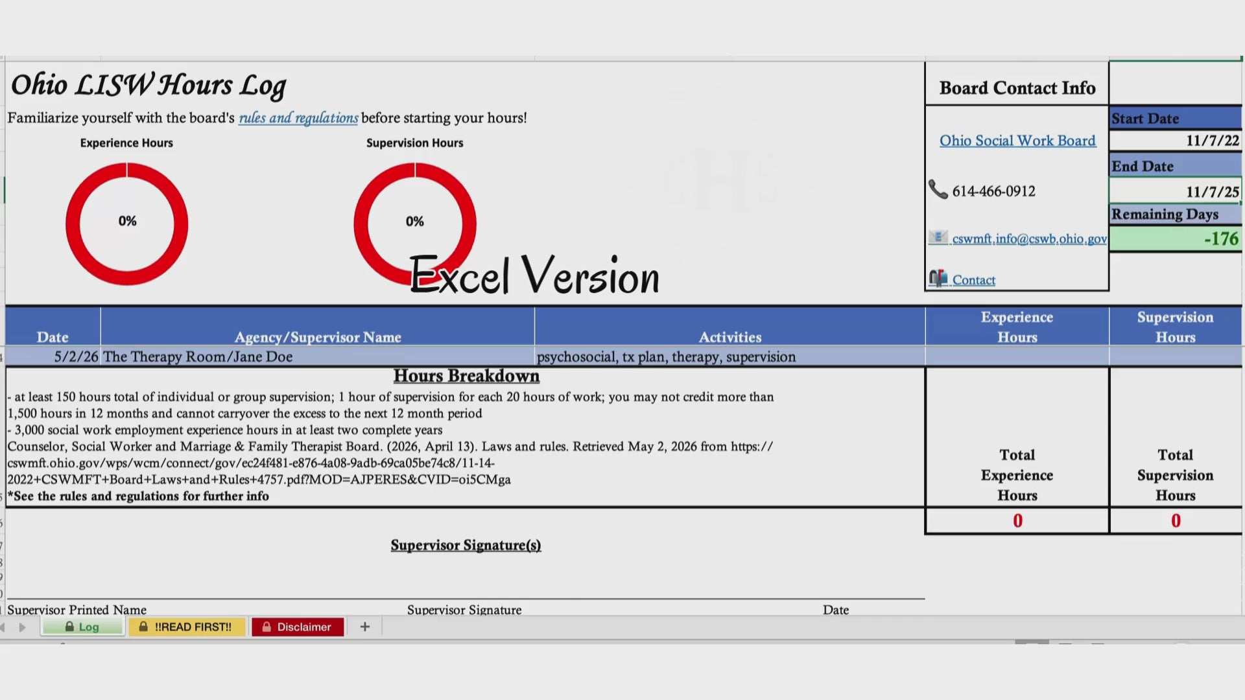Select the Experience Hours entry cell for 5/2/26
1245x700 pixels.
[1017, 356]
